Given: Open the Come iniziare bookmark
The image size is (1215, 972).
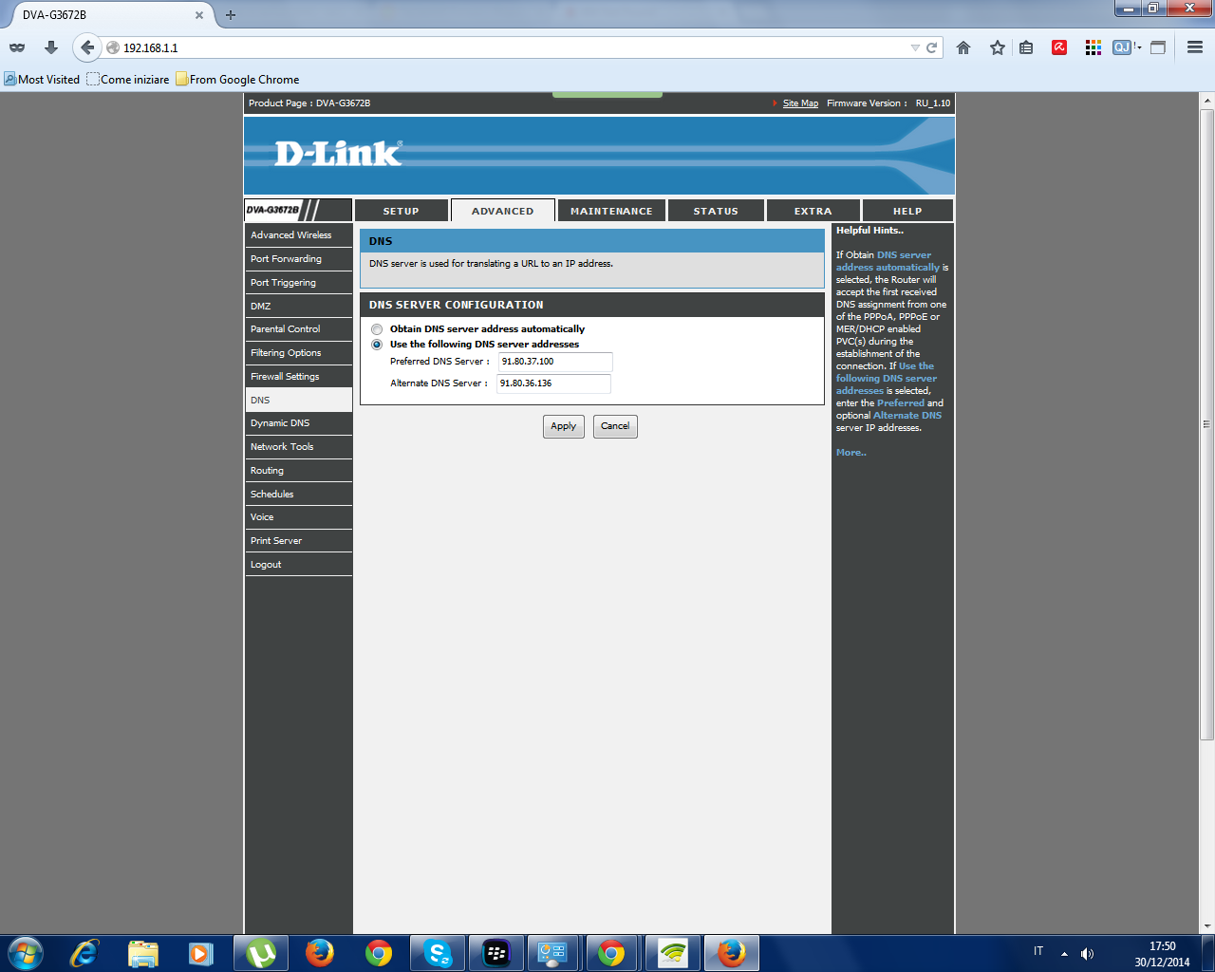Looking at the screenshot, I should 128,80.
